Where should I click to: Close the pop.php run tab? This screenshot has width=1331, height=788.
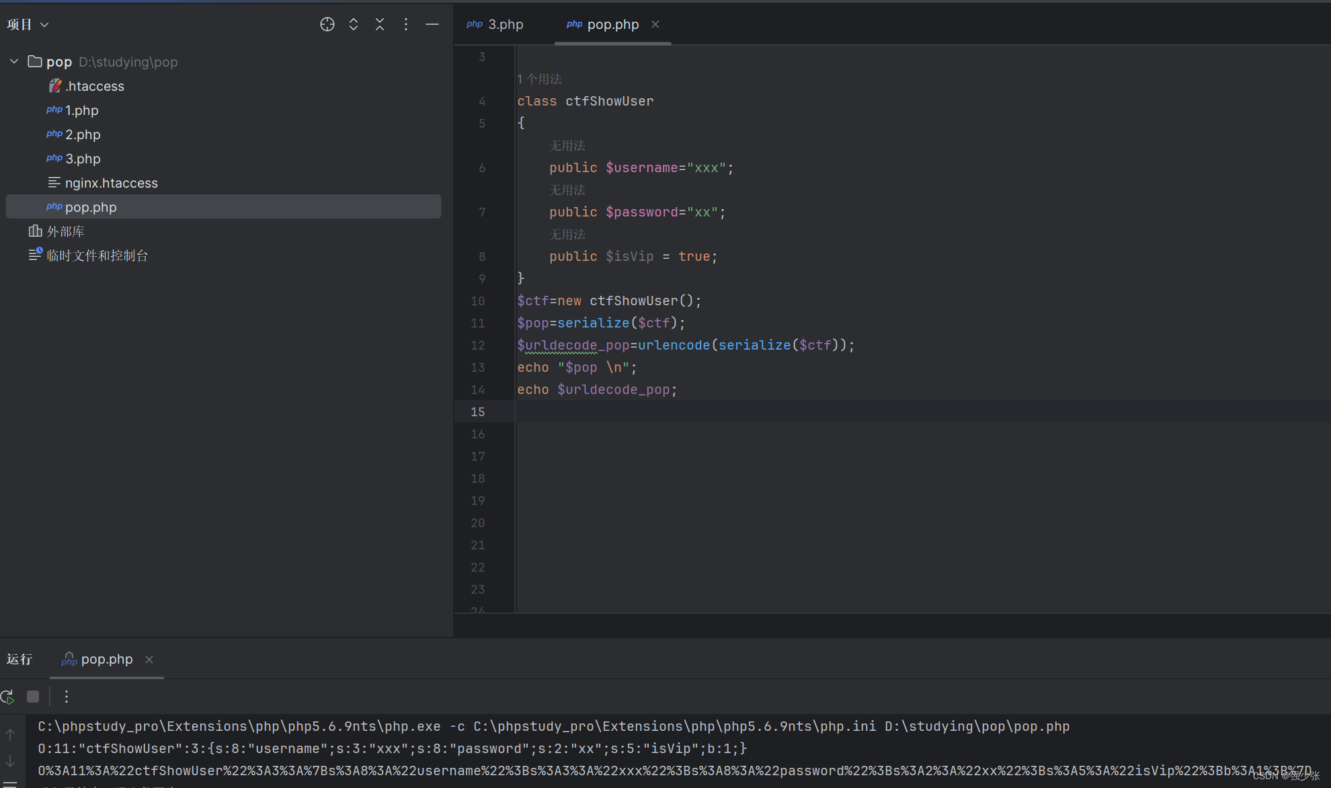(x=149, y=660)
